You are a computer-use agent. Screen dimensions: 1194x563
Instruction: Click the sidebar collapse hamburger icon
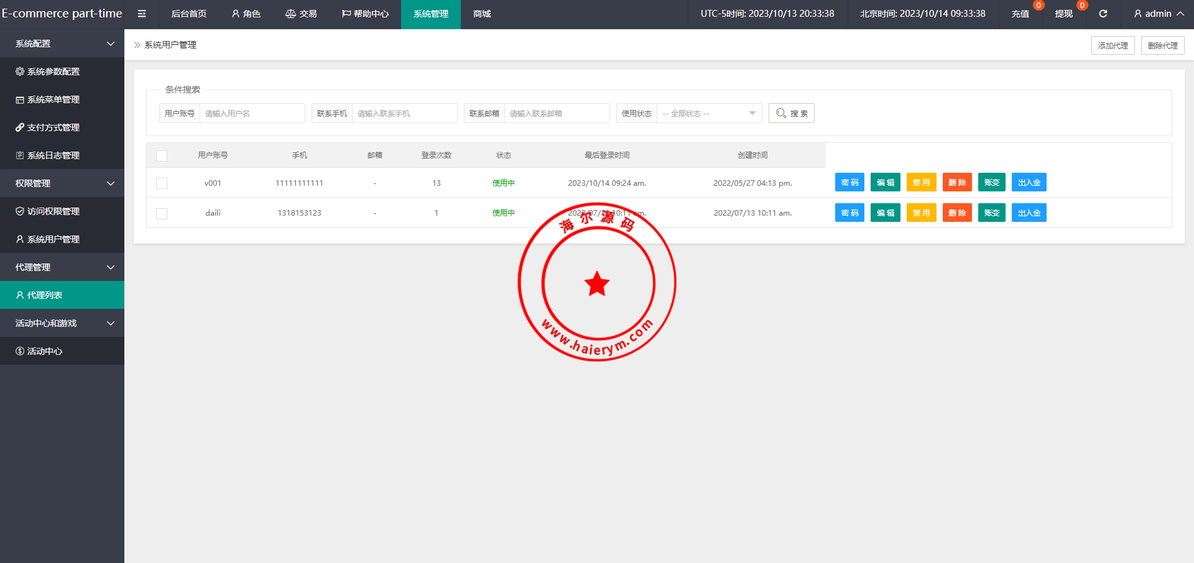coord(142,14)
